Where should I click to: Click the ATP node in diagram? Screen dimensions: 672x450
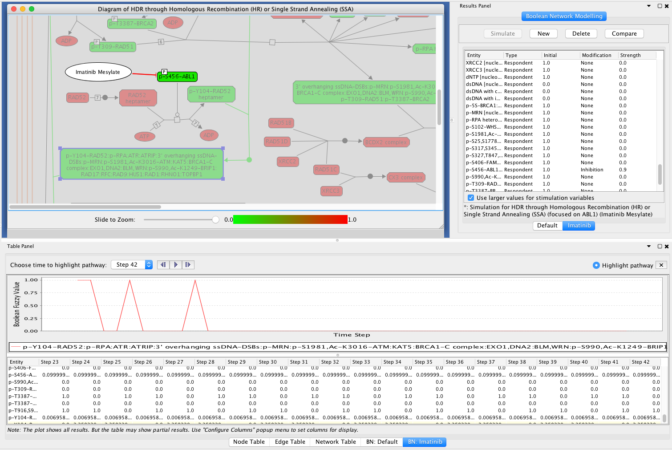[145, 136]
